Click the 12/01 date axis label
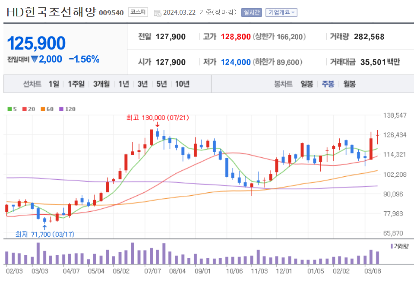This screenshot has height=285, width=414. click(x=284, y=271)
